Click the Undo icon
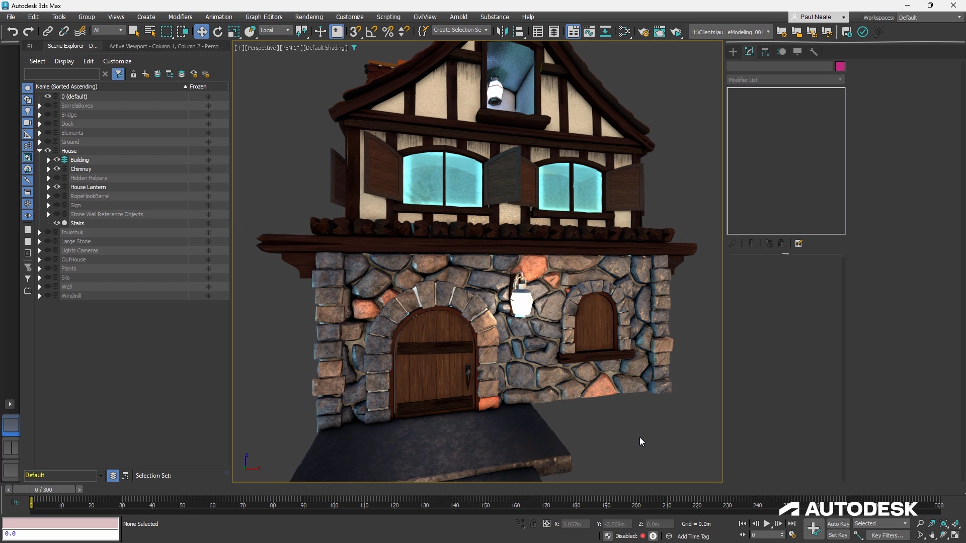Screen dimensions: 966x543 (x=13, y=31)
